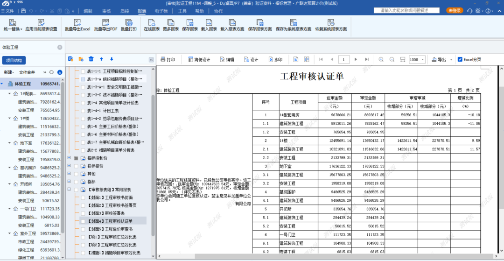
Task: Expand the 指标 report group
Action: coord(69,182)
